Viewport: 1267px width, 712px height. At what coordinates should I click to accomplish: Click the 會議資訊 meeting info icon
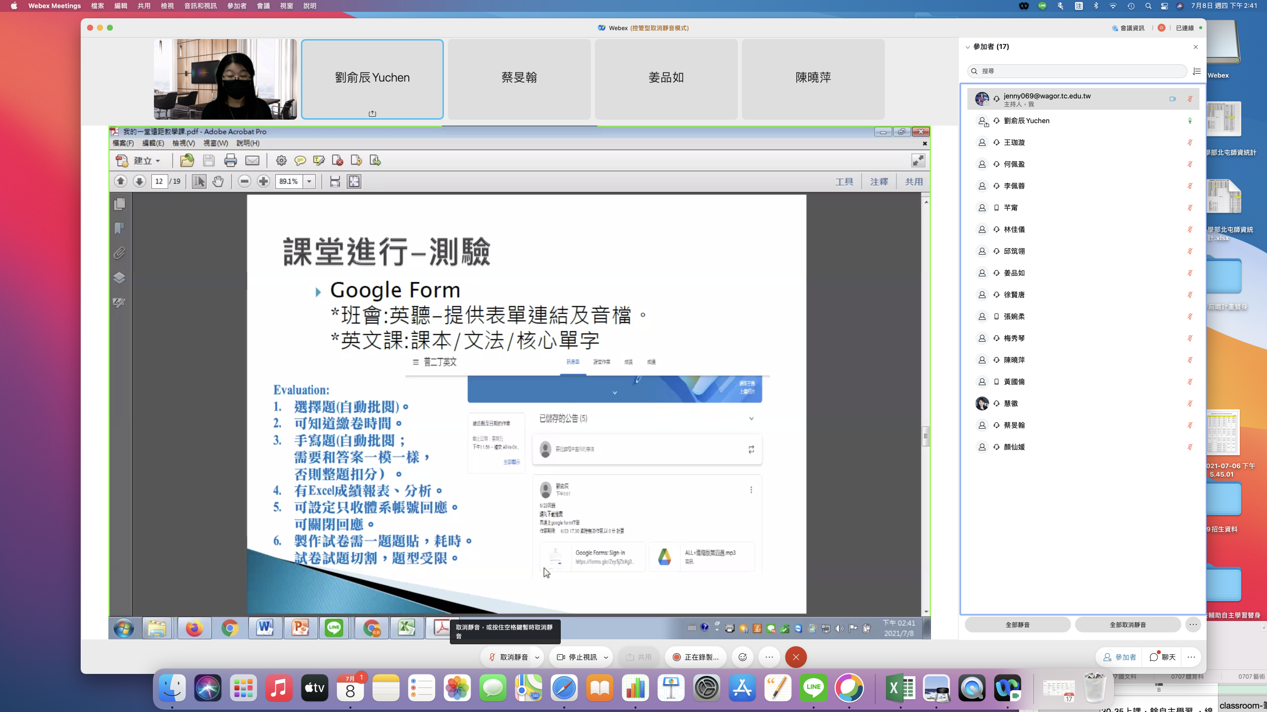[1115, 28]
